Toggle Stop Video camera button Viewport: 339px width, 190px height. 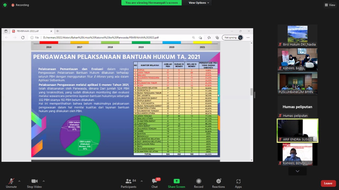tap(34, 183)
